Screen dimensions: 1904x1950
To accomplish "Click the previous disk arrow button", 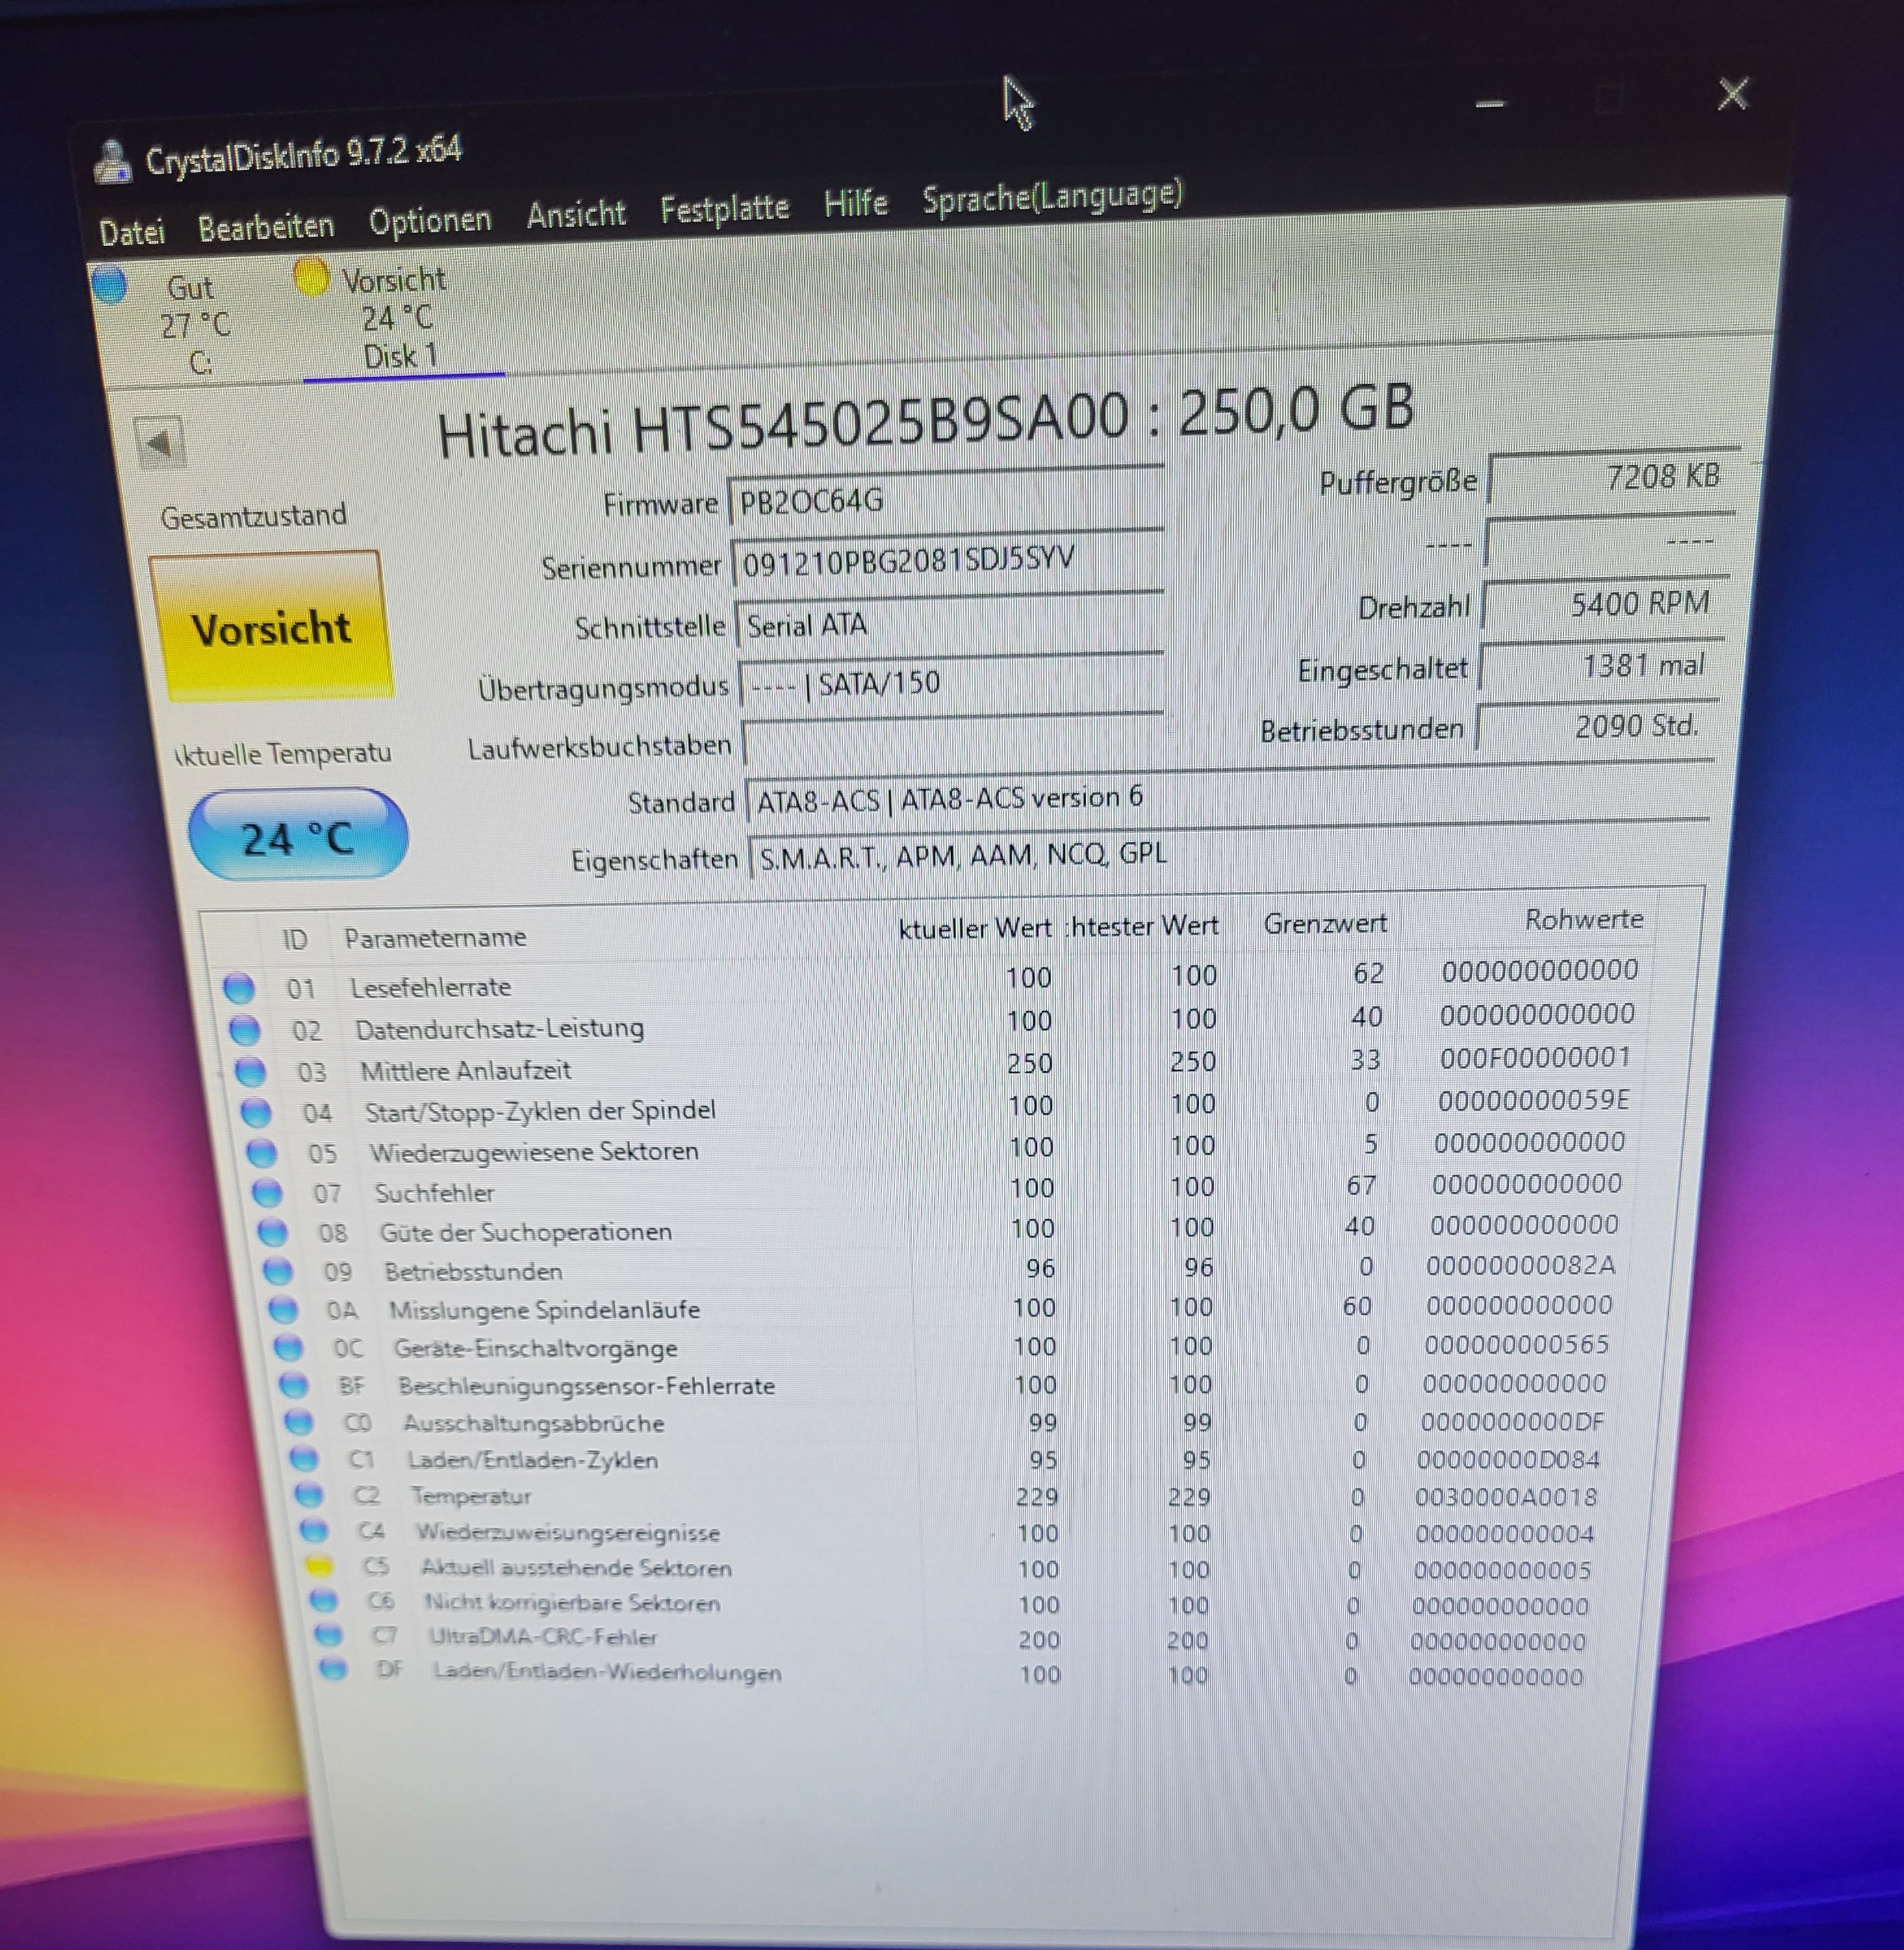I will 160,442.
